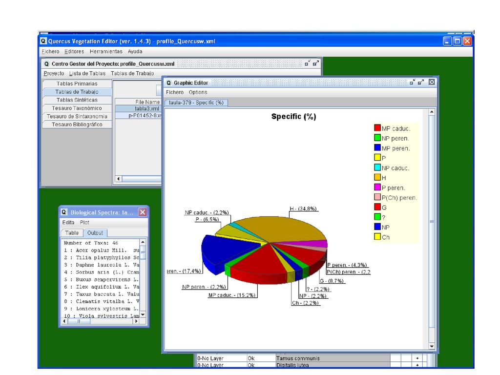The image size is (500, 375).
Task: Open the Proyecto menu in Centro Gestor
Action: tap(54, 73)
